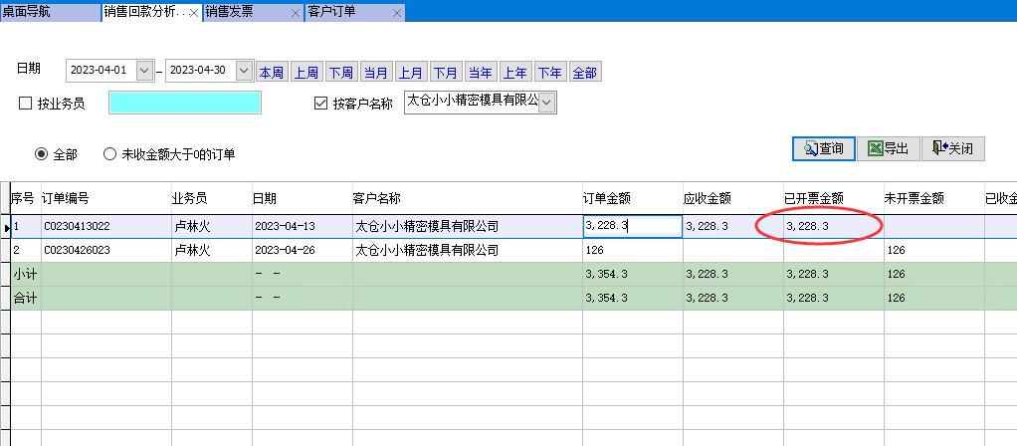Click the row indicator arrow of row 1
Image resolution: width=1017 pixels, height=446 pixels.
pos(6,227)
